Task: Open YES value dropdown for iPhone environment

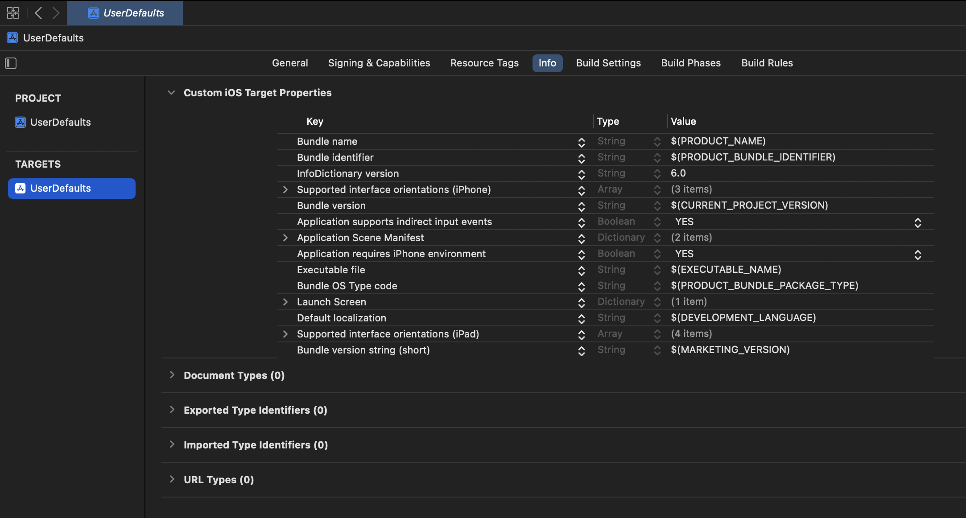Action: pyautogui.click(x=917, y=254)
